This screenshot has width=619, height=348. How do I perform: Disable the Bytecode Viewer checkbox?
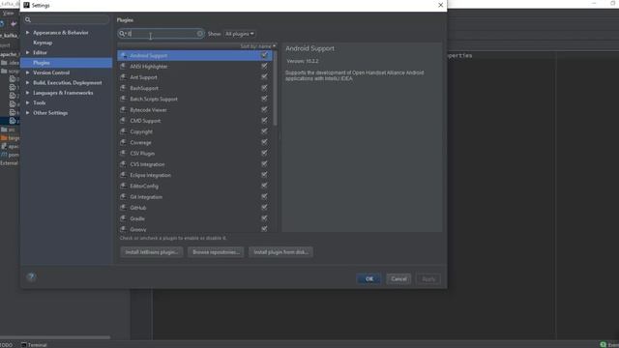(264, 109)
